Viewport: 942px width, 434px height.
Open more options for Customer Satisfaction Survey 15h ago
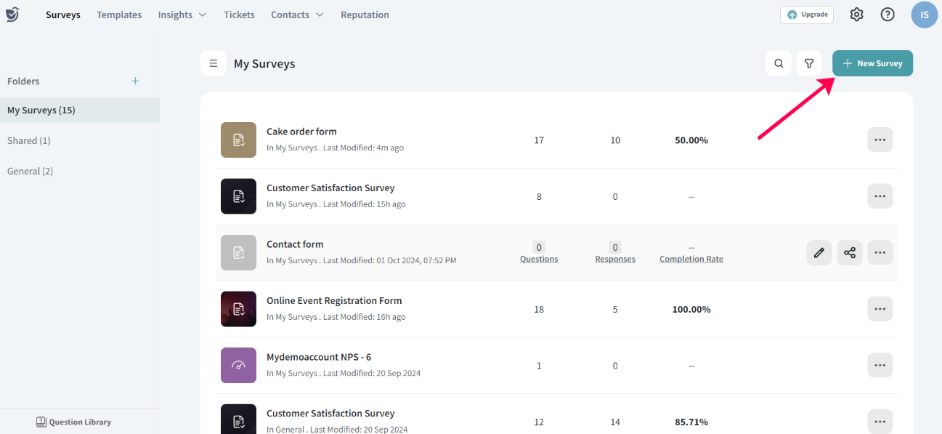click(880, 196)
